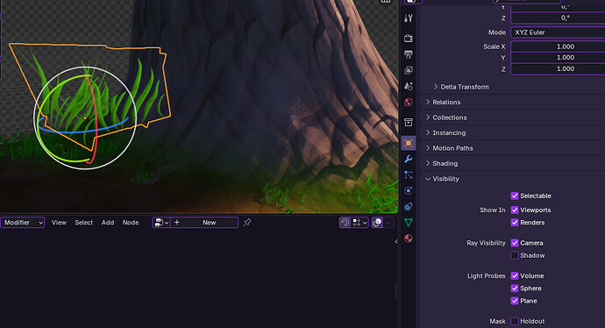Screen dimensions: 605x328
Task: Open the Physics properties tab
Action: click(x=409, y=190)
